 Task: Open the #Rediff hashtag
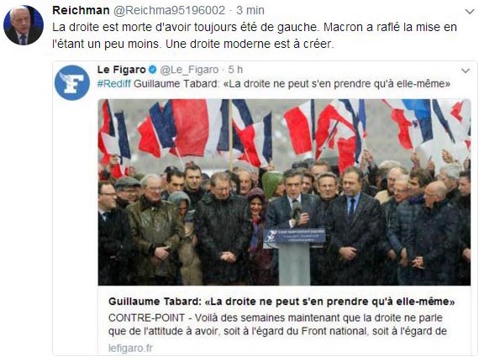(x=114, y=84)
